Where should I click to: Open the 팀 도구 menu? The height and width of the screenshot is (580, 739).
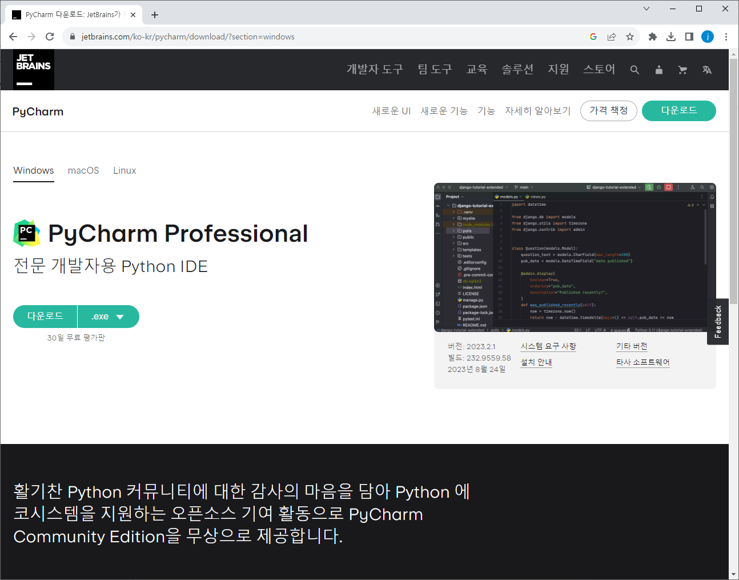(435, 69)
